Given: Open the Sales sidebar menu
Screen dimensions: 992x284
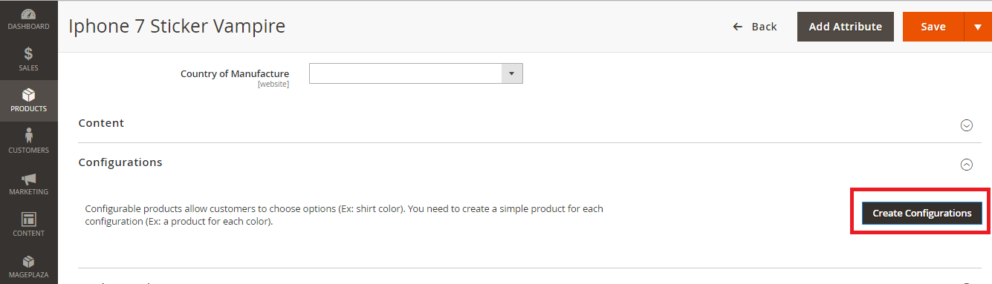Looking at the screenshot, I should pyautogui.click(x=28, y=59).
